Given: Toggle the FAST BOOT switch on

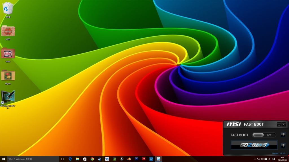Looking at the screenshot, I should pos(264,135).
